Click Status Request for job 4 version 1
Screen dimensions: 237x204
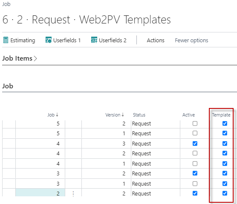click(x=142, y=164)
